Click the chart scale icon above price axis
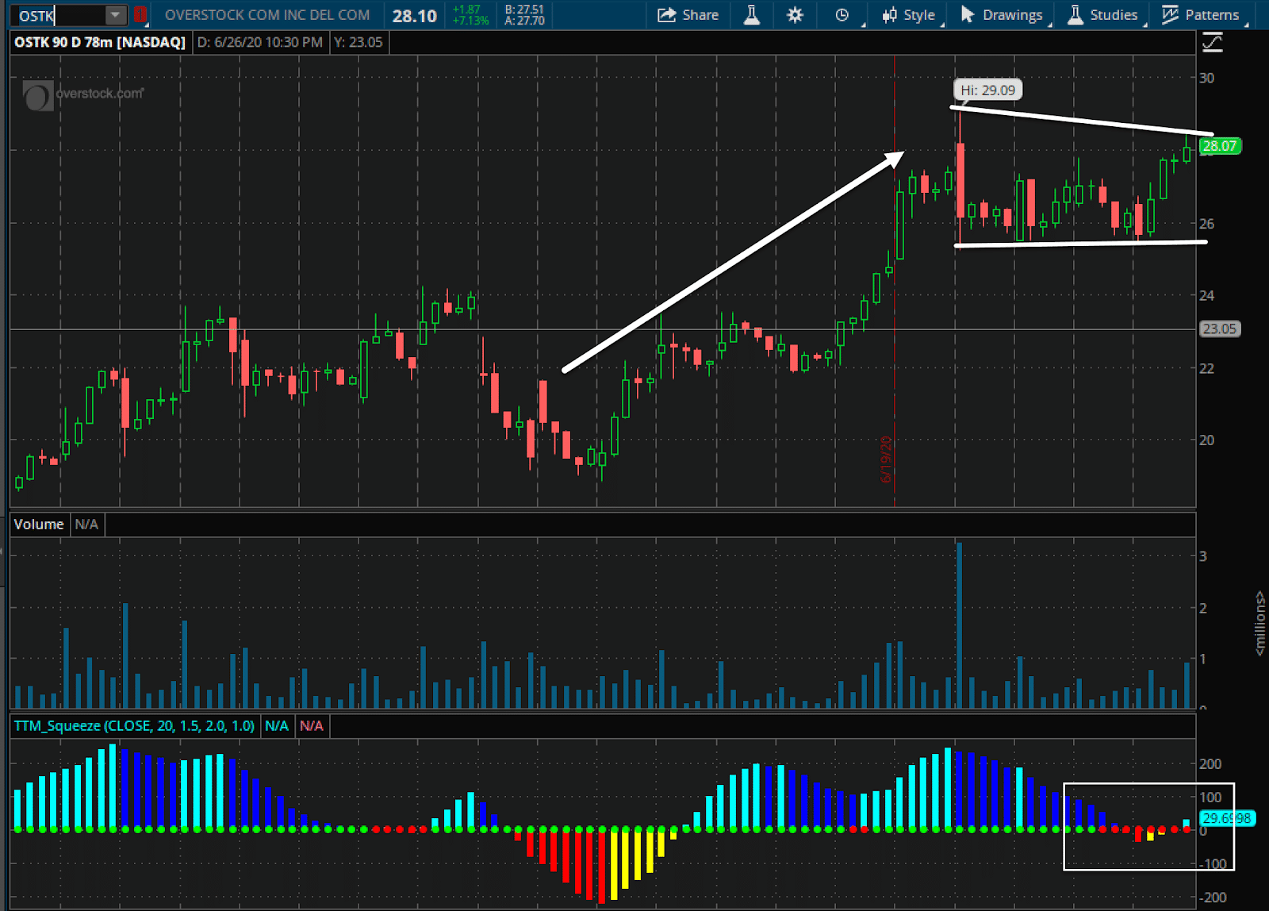The width and height of the screenshot is (1269, 911). point(1213,42)
